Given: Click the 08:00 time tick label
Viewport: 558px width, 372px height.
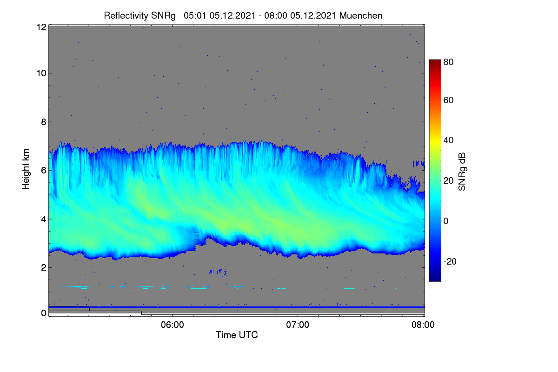Looking at the screenshot, I should 423,325.
